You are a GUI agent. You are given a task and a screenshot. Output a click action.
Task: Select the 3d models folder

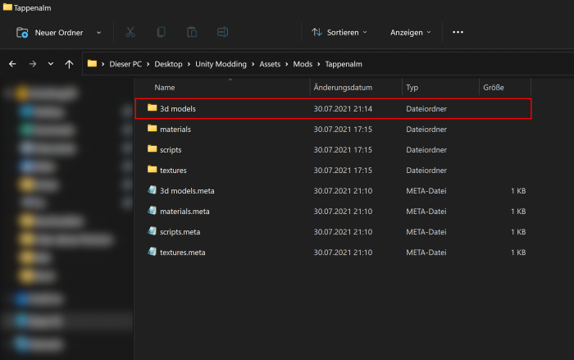(x=177, y=108)
